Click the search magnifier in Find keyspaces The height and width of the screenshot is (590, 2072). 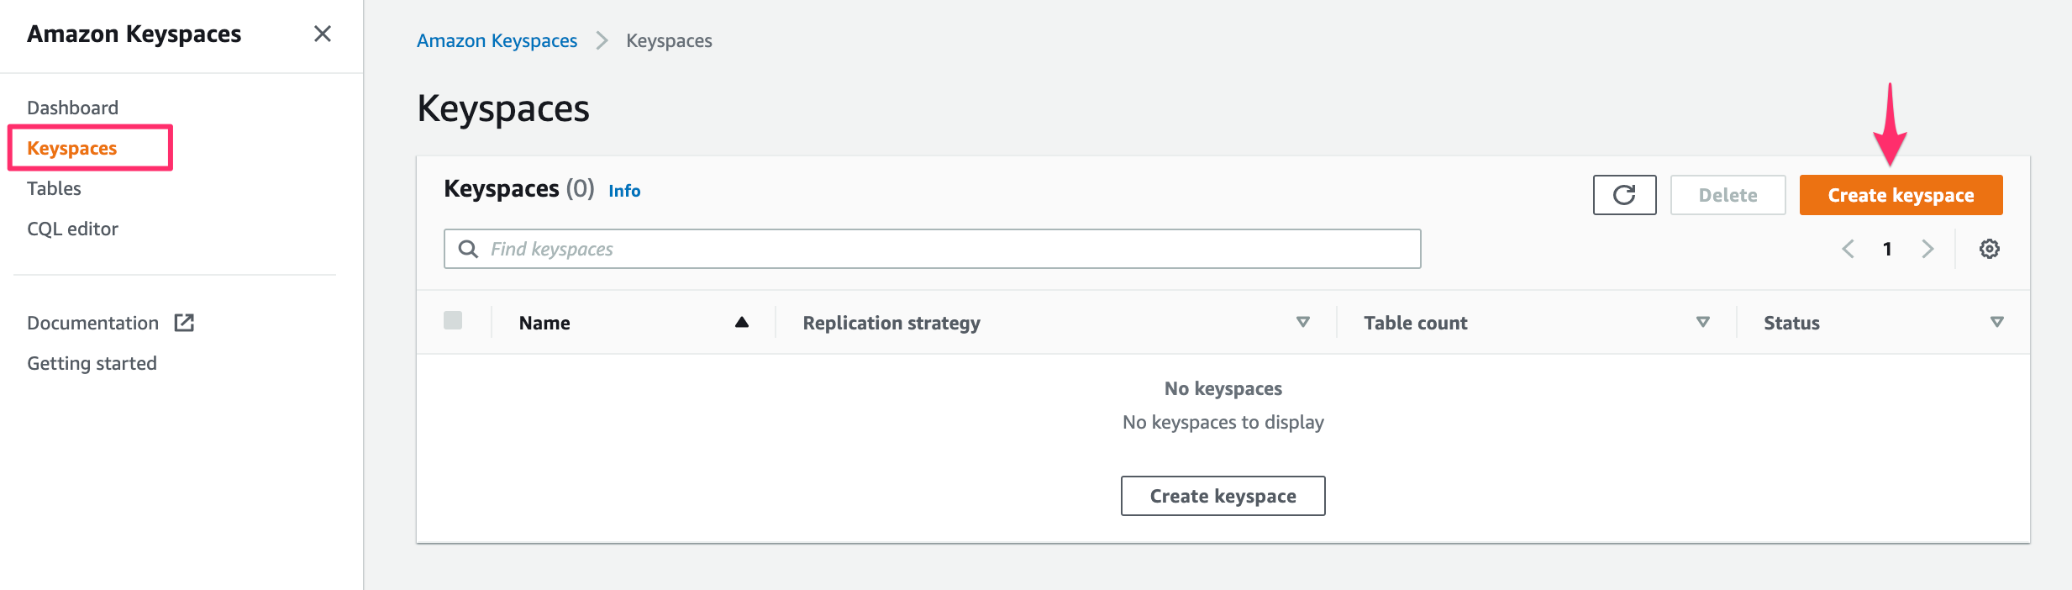point(468,249)
